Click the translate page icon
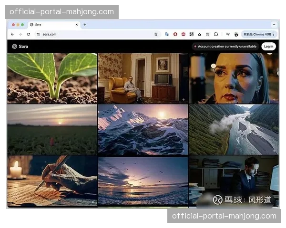This screenshot has height=228, width=286. pos(167,34)
